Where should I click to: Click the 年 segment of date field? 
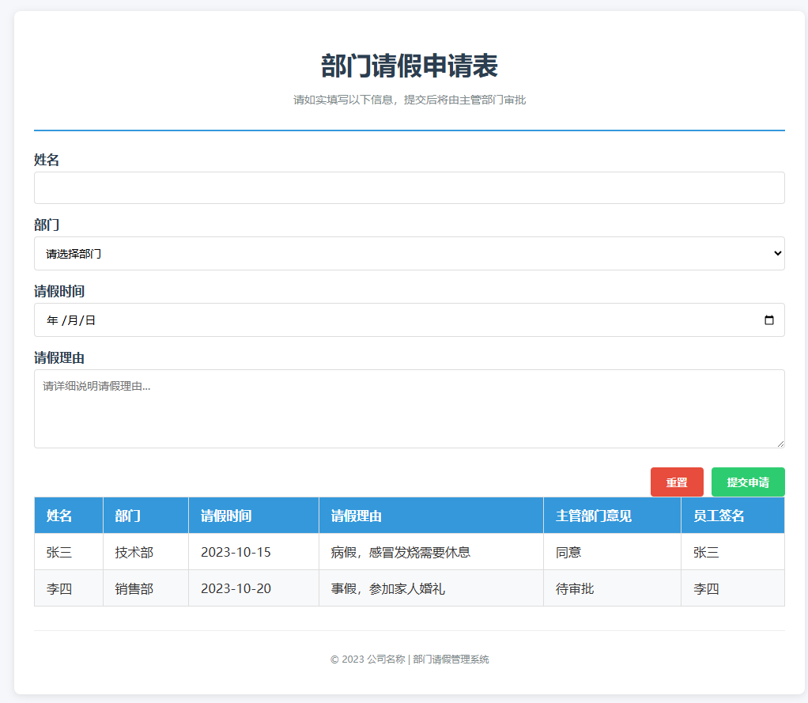point(52,320)
